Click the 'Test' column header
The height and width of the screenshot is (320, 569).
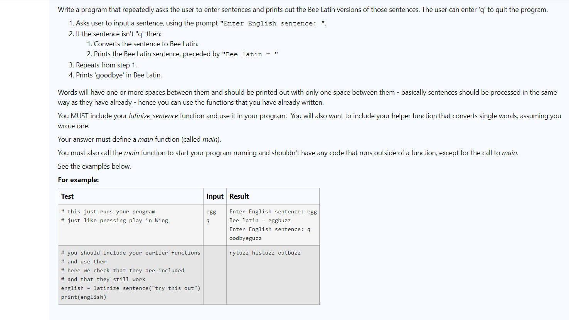pos(67,196)
